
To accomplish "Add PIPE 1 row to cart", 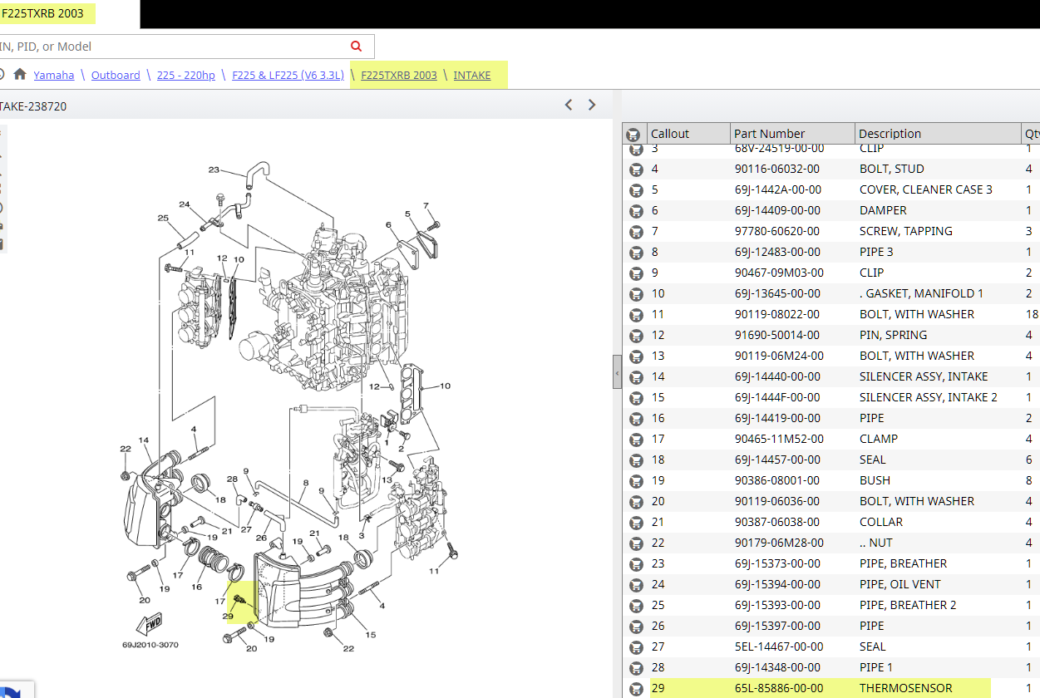I will 636,667.
